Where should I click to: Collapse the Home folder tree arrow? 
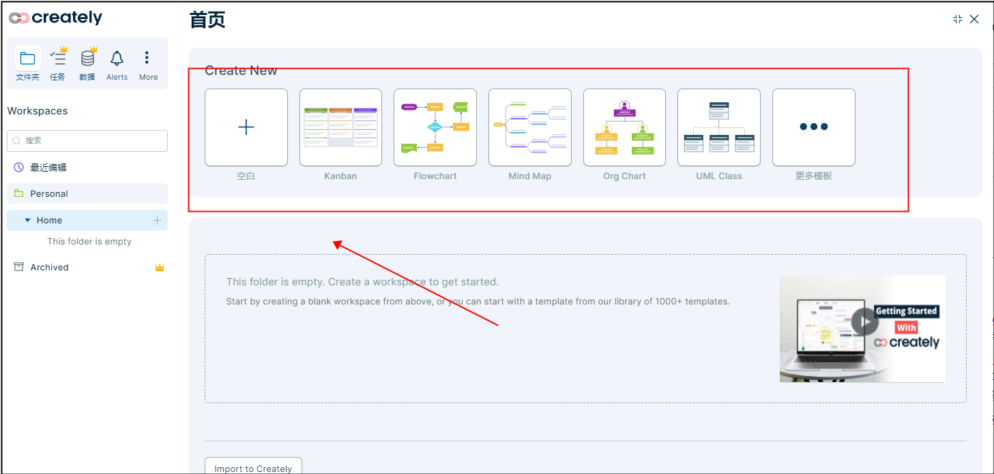(27, 221)
